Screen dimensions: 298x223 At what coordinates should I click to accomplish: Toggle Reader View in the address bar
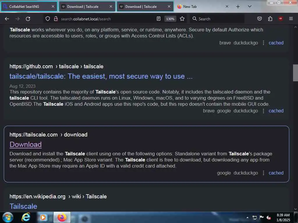pos(159,19)
